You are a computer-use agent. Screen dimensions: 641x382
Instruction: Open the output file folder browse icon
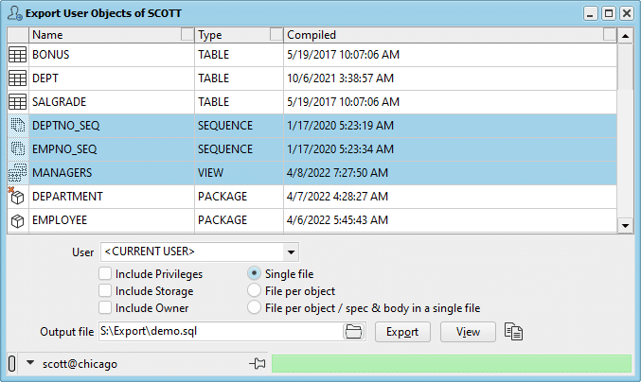pyautogui.click(x=353, y=331)
